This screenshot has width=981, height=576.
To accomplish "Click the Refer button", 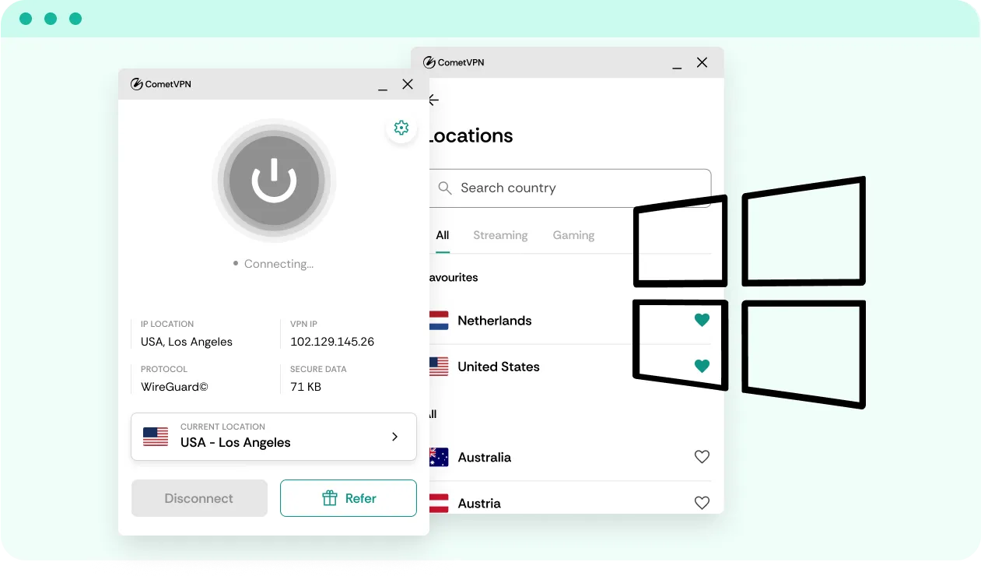I will tap(349, 498).
